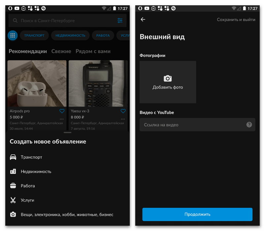Select the ТРАНСПОРТ category chip
Viewport: 265px width, 231px height.
click(34, 35)
